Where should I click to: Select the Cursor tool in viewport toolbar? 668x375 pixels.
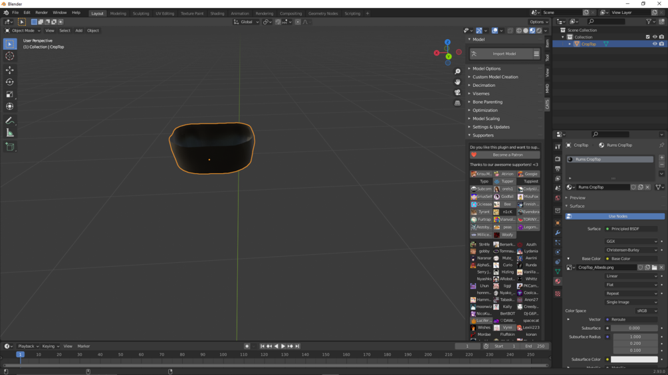(10, 56)
